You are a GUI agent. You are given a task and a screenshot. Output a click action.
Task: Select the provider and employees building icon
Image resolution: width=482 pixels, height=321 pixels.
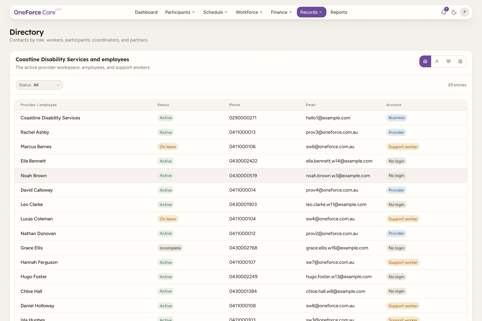pos(425,61)
